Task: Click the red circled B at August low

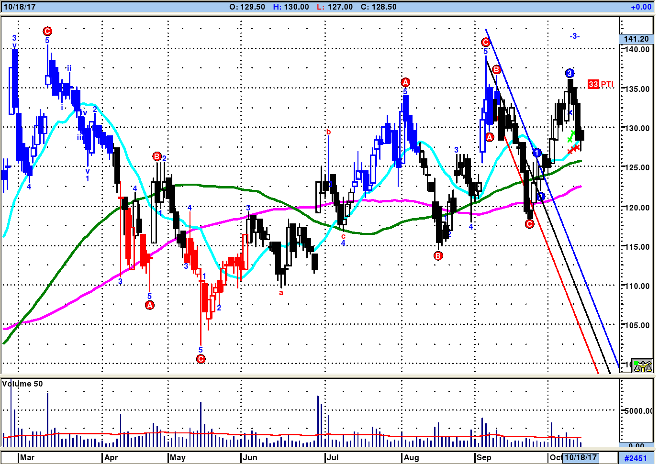Action: [438, 256]
